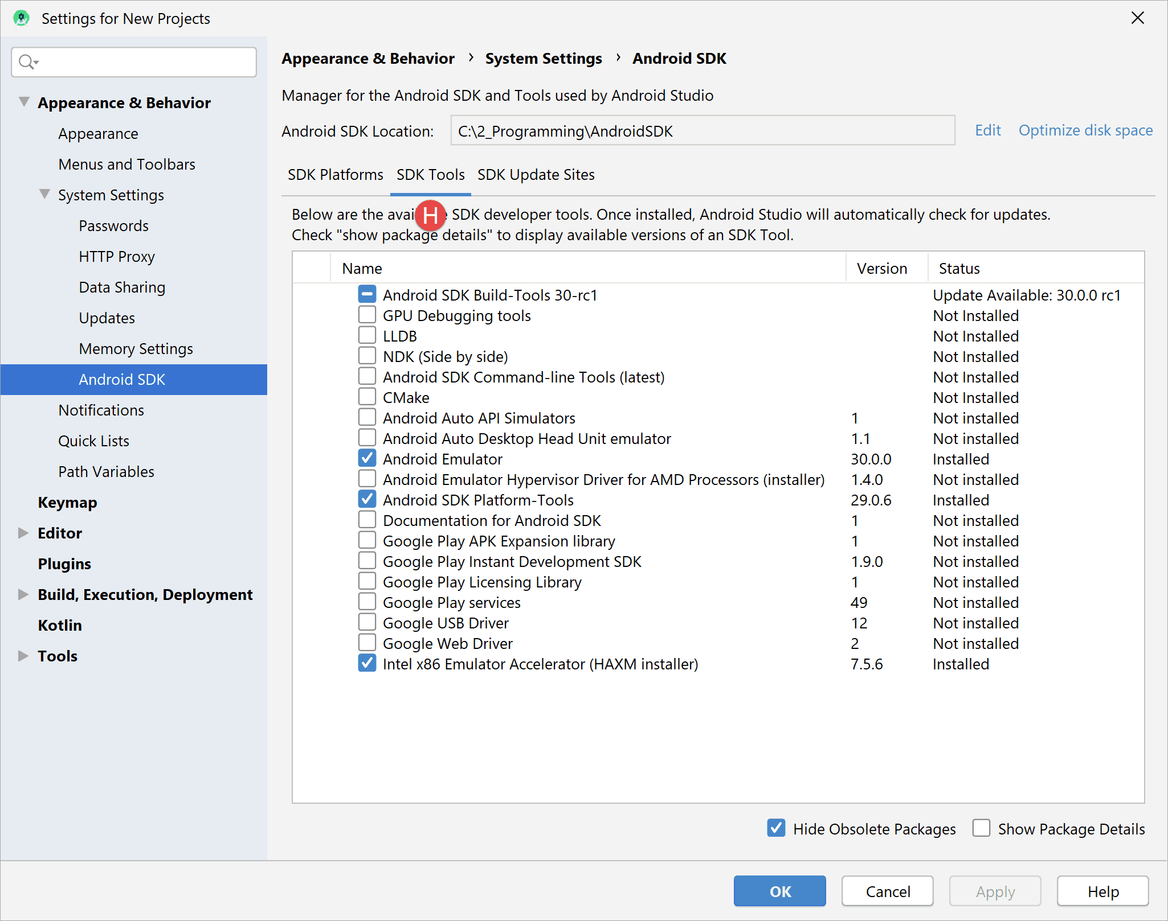Enable GPU Debugging tools checkbox
Screen dimensions: 1168x921
[367, 315]
